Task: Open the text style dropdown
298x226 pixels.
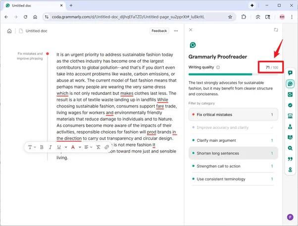Action: 32,147
